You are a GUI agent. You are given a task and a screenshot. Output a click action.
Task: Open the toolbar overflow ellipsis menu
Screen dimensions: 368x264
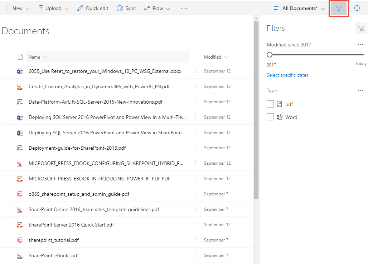click(184, 8)
